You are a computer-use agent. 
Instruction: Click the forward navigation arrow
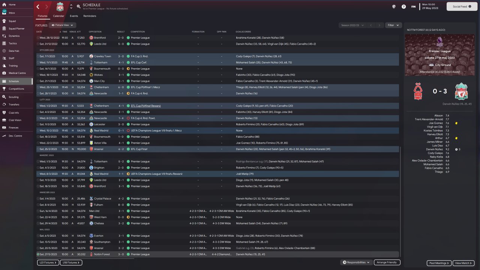click(46, 7)
